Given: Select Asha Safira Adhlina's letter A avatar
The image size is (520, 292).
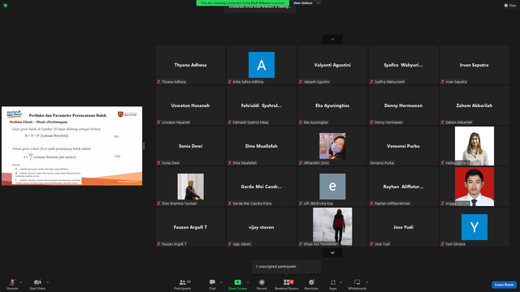Looking at the screenshot, I should tap(262, 65).
